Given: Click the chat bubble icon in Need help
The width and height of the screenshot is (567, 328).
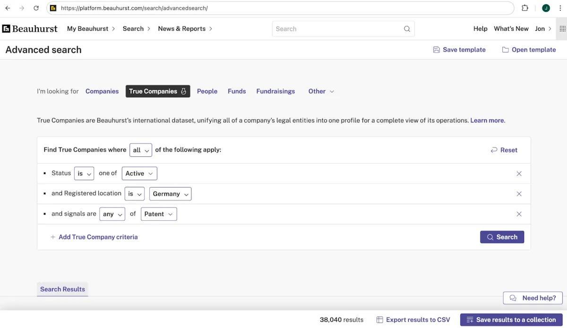Looking at the screenshot, I should (513, 298).
